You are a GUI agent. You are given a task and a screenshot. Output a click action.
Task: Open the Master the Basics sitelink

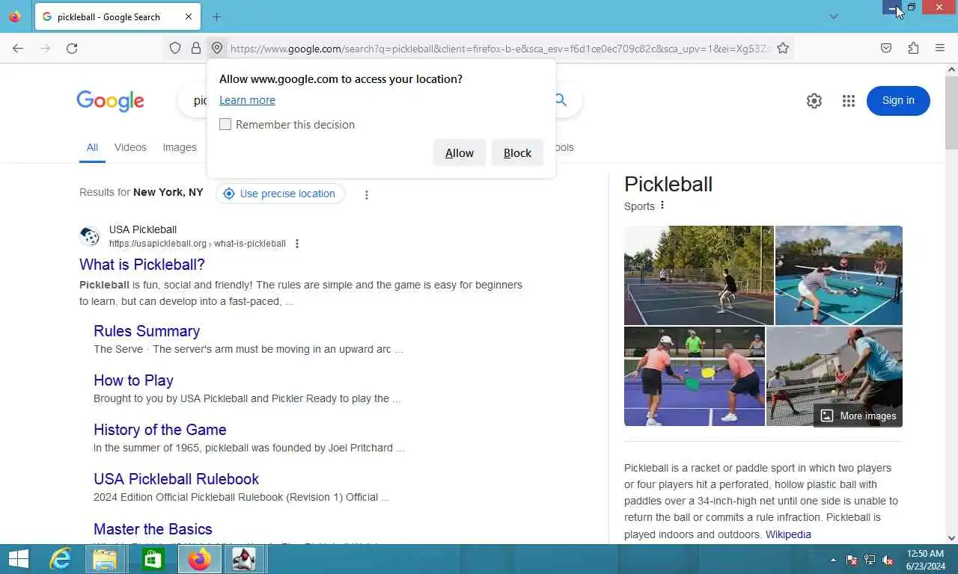click(153, 529)
